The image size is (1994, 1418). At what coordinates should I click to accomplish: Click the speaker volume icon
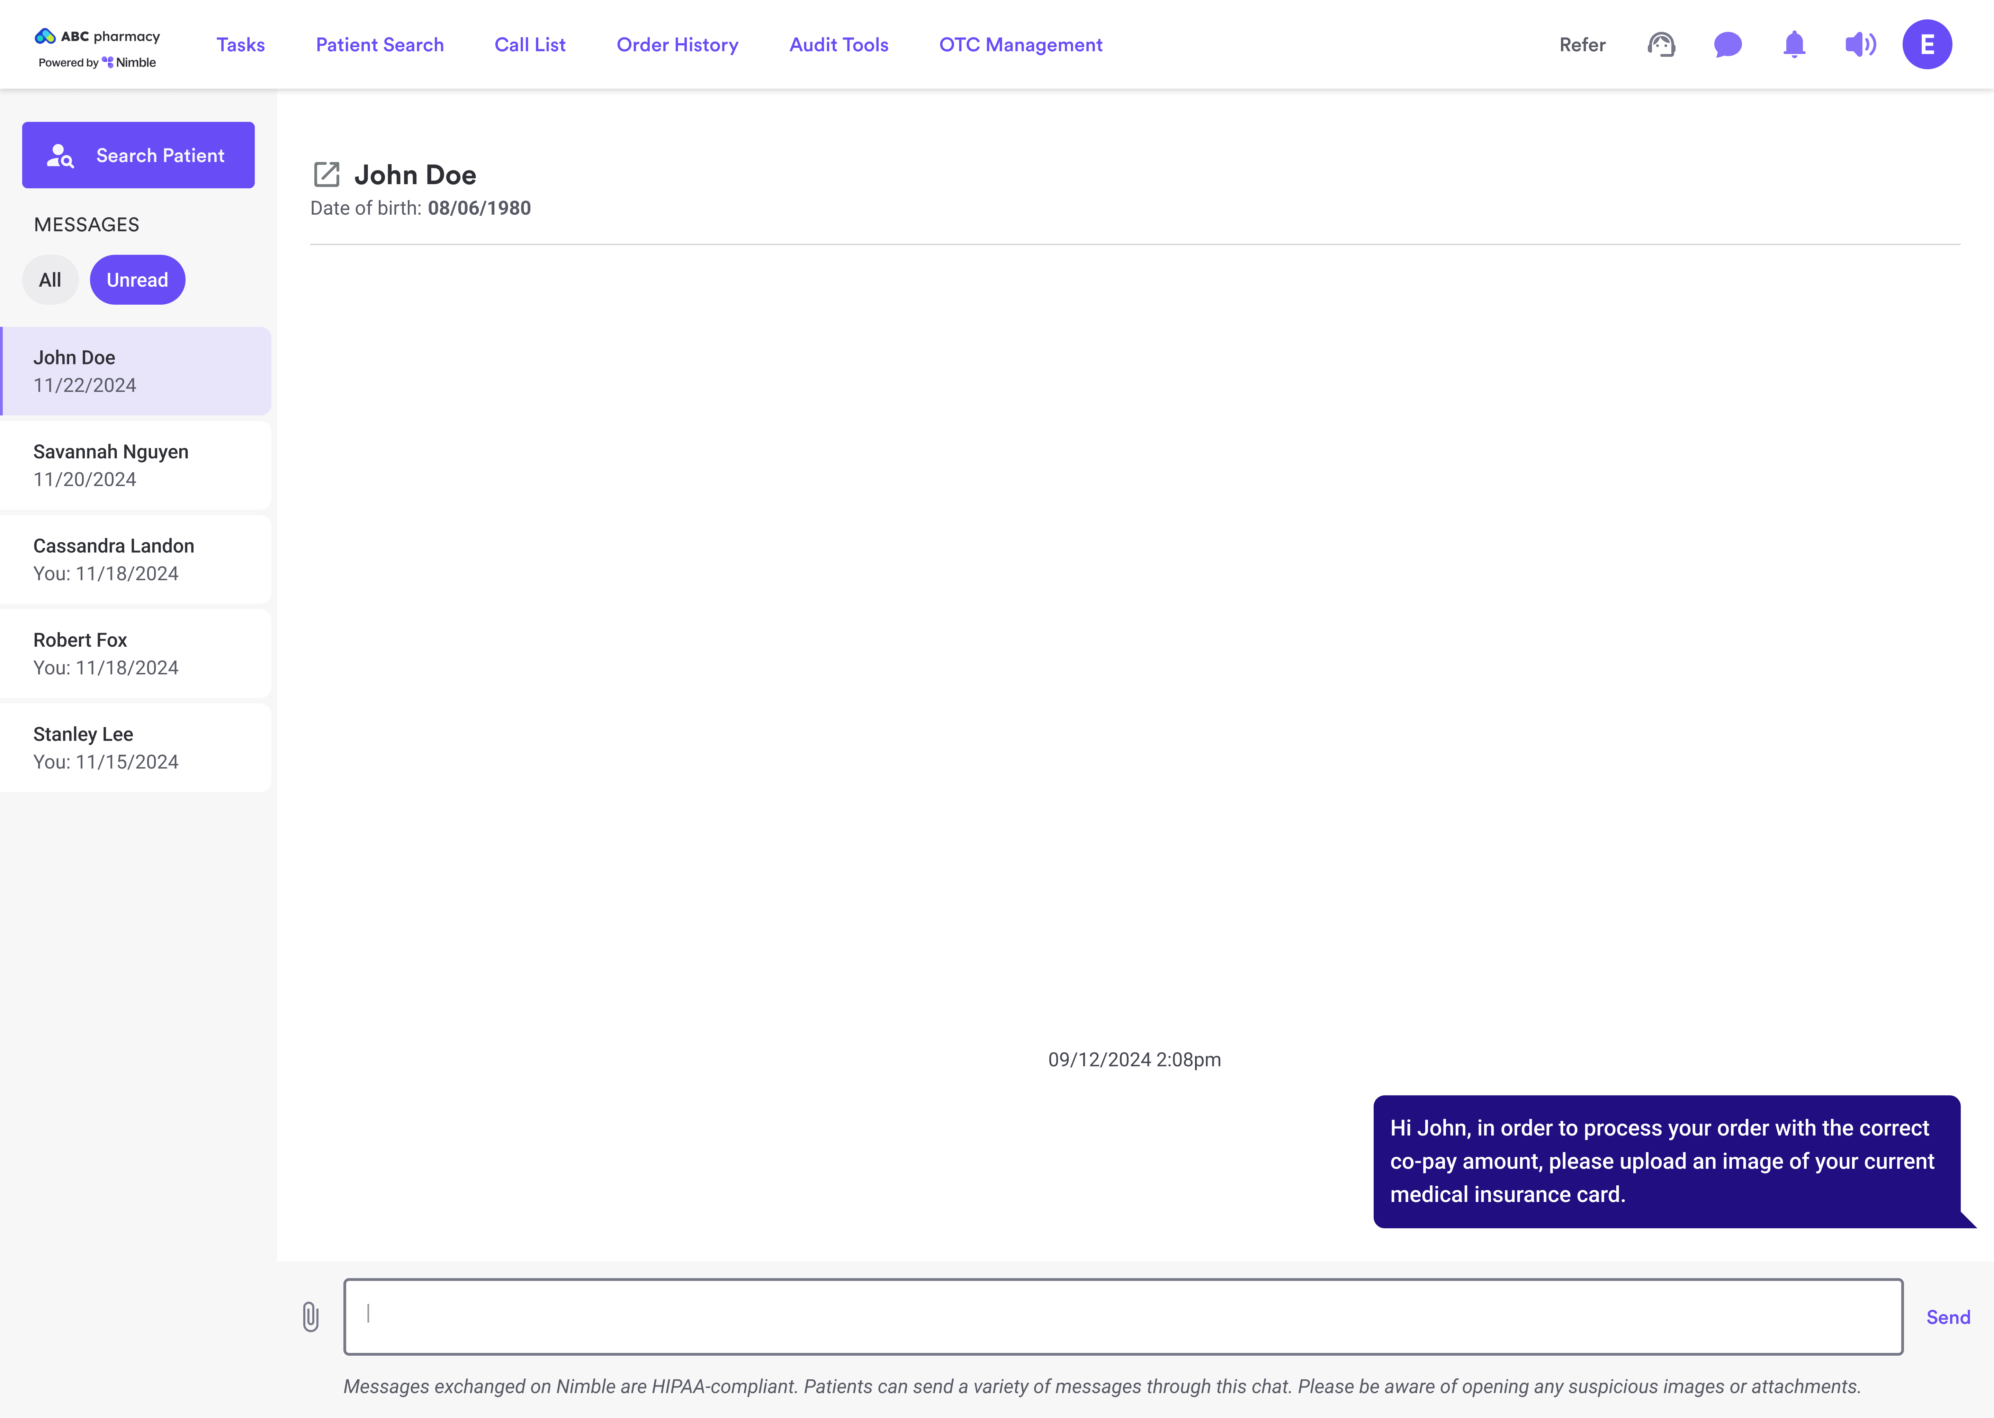tap(1860, 45)
